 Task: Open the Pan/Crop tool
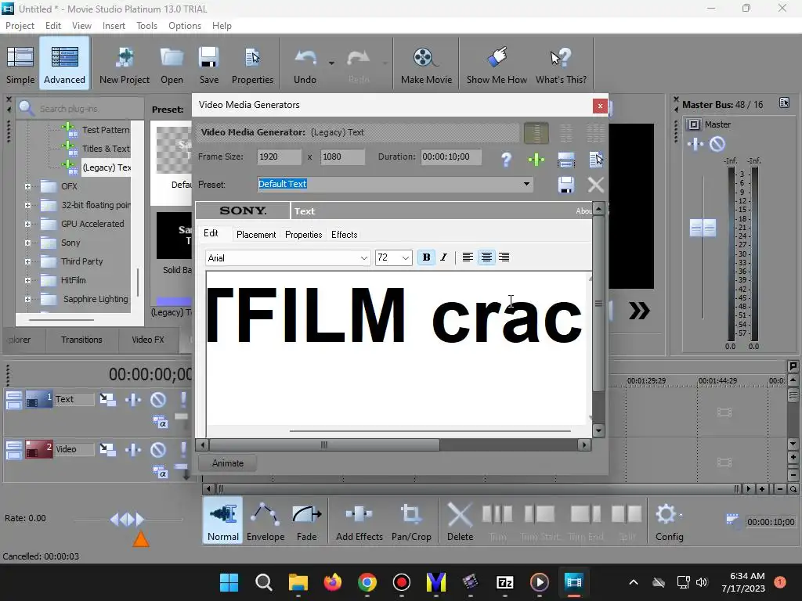411,520
